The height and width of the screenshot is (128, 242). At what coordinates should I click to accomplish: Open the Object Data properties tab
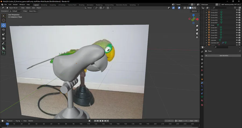point(202,97)
